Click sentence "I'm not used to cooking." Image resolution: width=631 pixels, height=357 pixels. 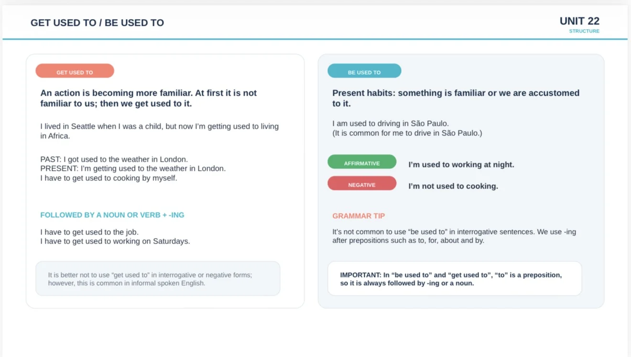(453, 186)
